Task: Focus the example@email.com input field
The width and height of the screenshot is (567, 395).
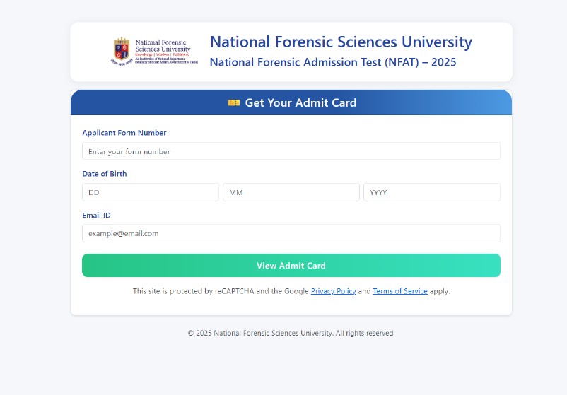Action: (291, 233)
